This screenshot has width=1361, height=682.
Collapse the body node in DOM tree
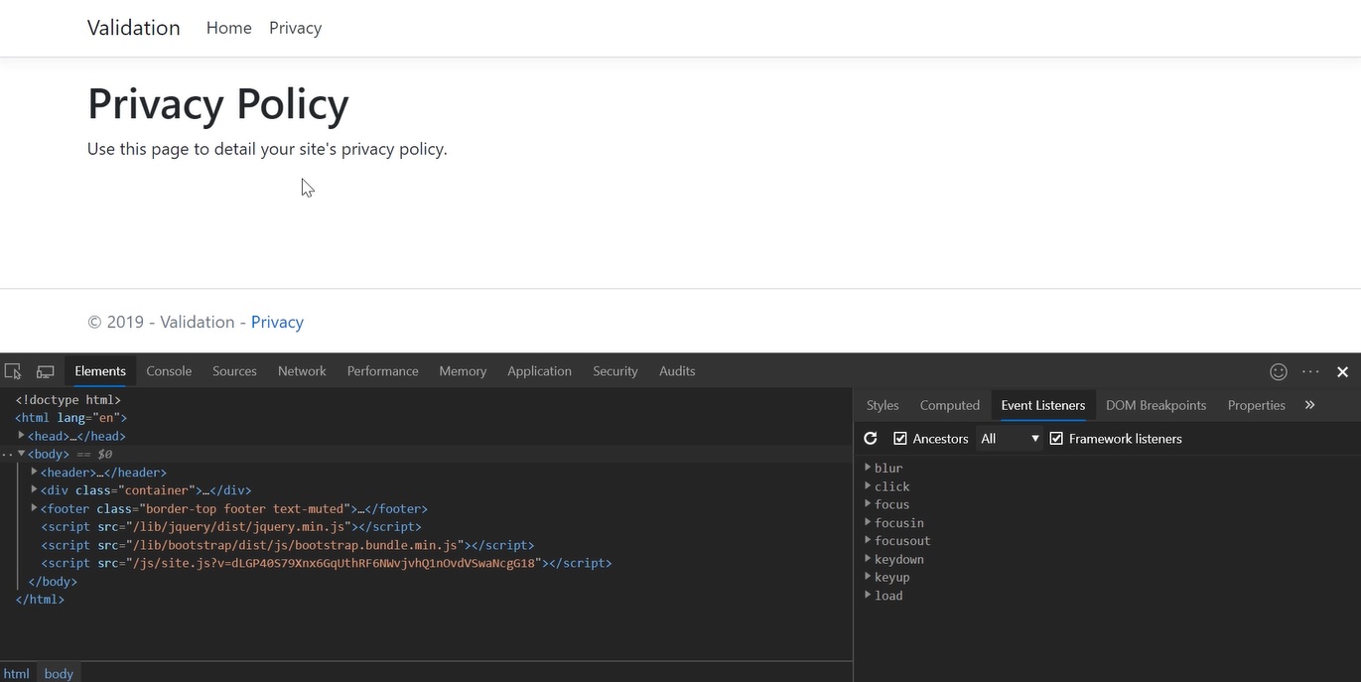click(21, 454)
